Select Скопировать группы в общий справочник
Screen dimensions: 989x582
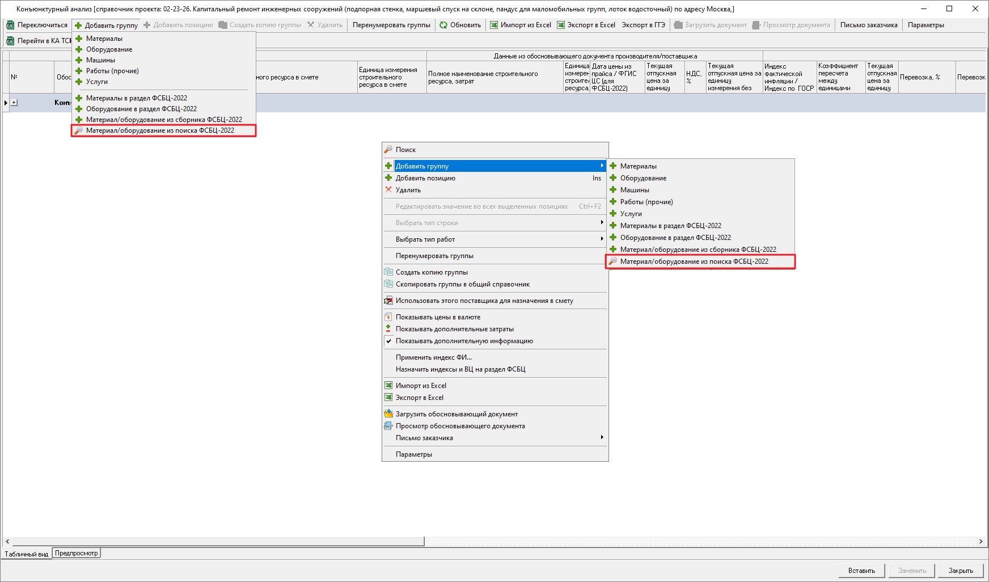495,284
